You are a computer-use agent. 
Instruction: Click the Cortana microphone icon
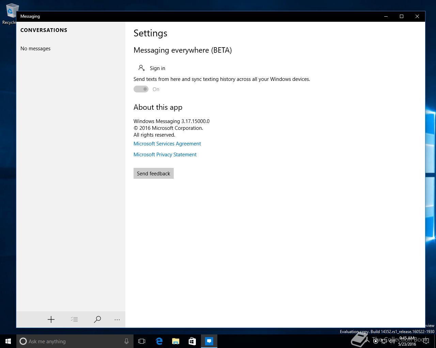[126, 341]
